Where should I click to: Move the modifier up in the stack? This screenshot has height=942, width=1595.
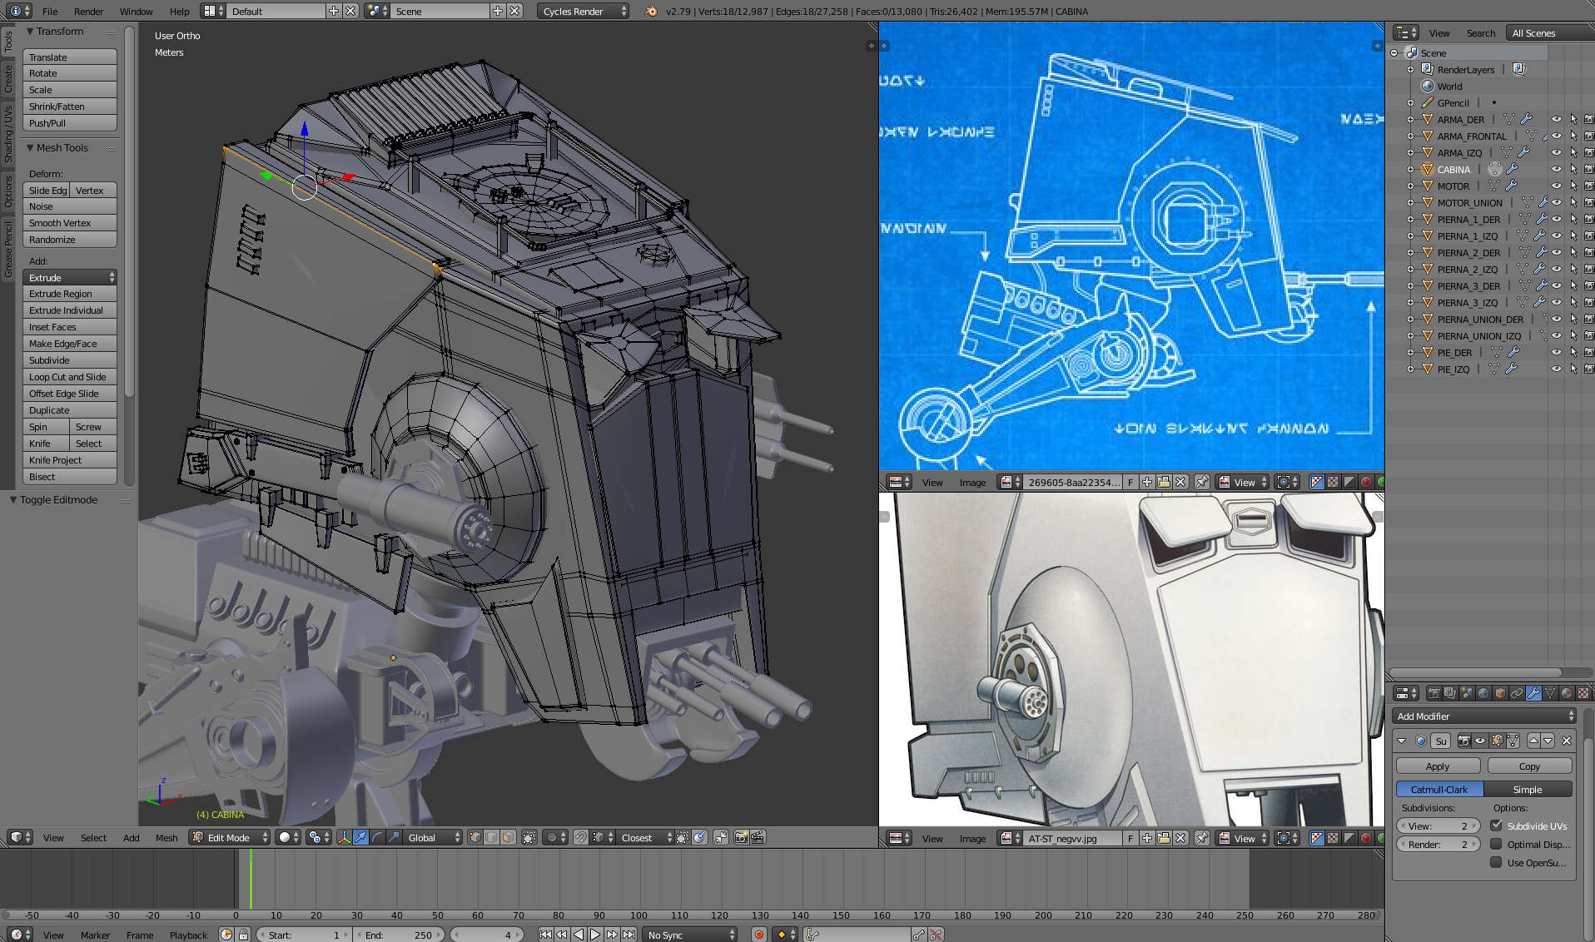1533,741
